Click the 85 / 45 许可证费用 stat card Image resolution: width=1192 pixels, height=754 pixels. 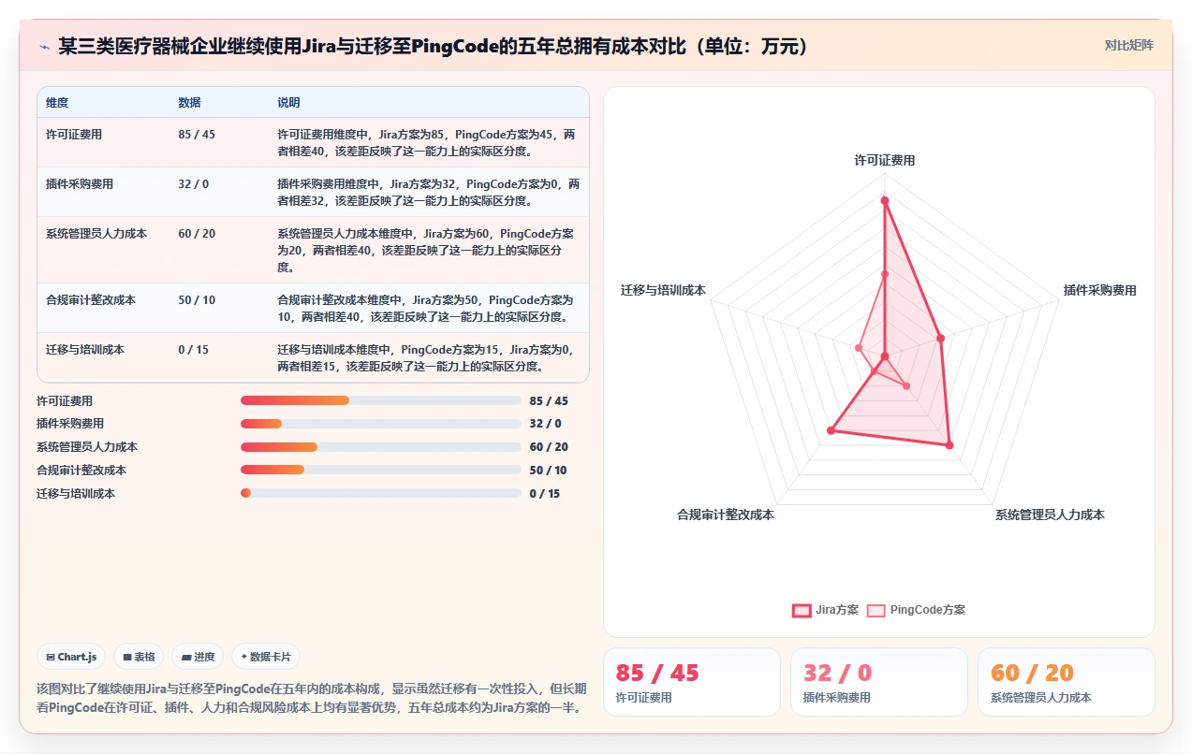pos(692,682)
